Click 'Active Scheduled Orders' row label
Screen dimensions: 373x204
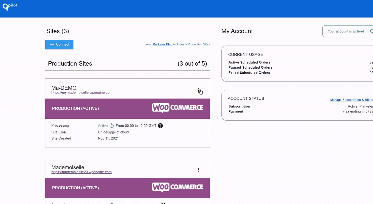[x=249, y=62]
